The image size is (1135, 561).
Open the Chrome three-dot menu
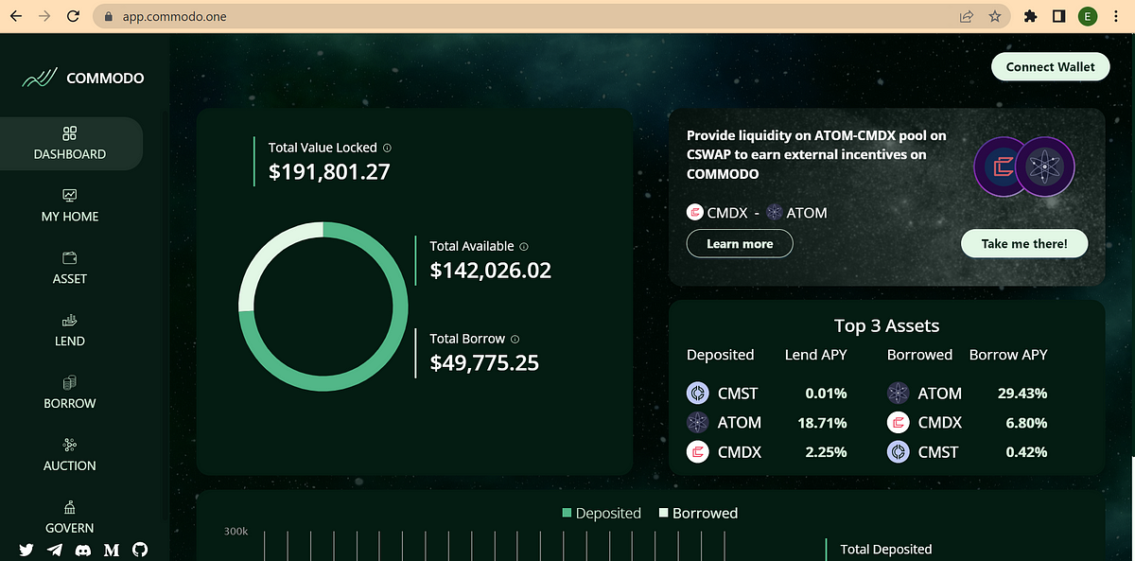1117,17
